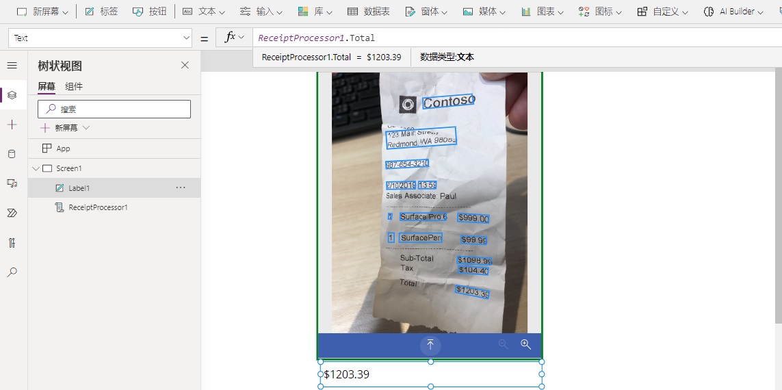The height and width of the screenshot is (390, 782).
Task: Open the 输入 control dropdown
Action: 261,12
